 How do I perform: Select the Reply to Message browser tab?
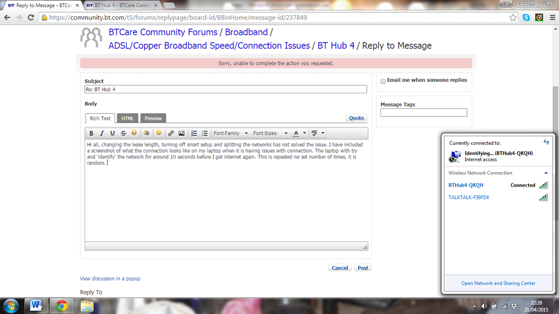(x=40, y=6)
